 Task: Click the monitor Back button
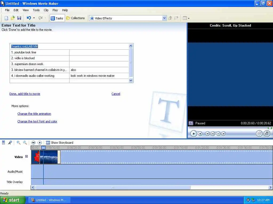coord(207,134)
